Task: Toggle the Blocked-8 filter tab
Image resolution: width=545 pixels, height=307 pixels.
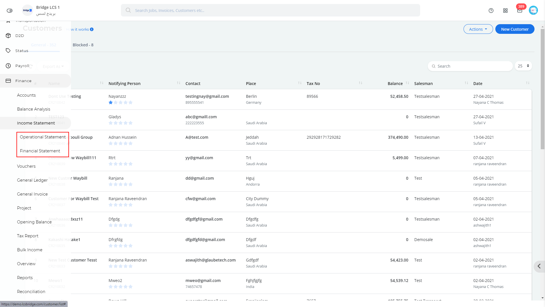Action: coord(83,45)
